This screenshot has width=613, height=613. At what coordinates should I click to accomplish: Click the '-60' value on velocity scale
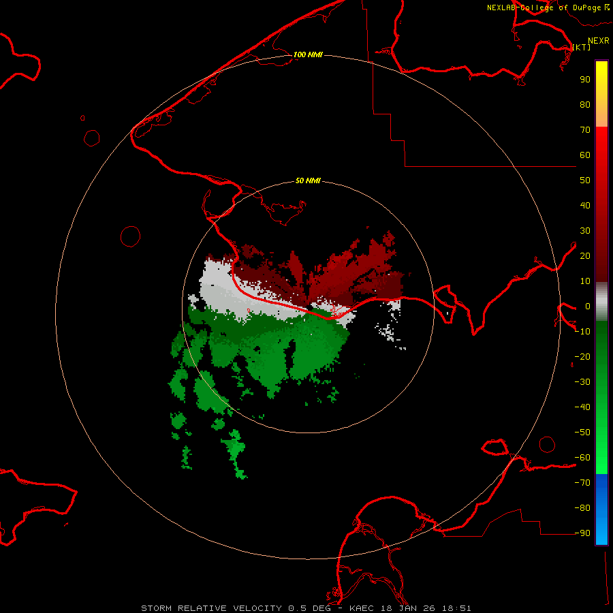[582, 458]
